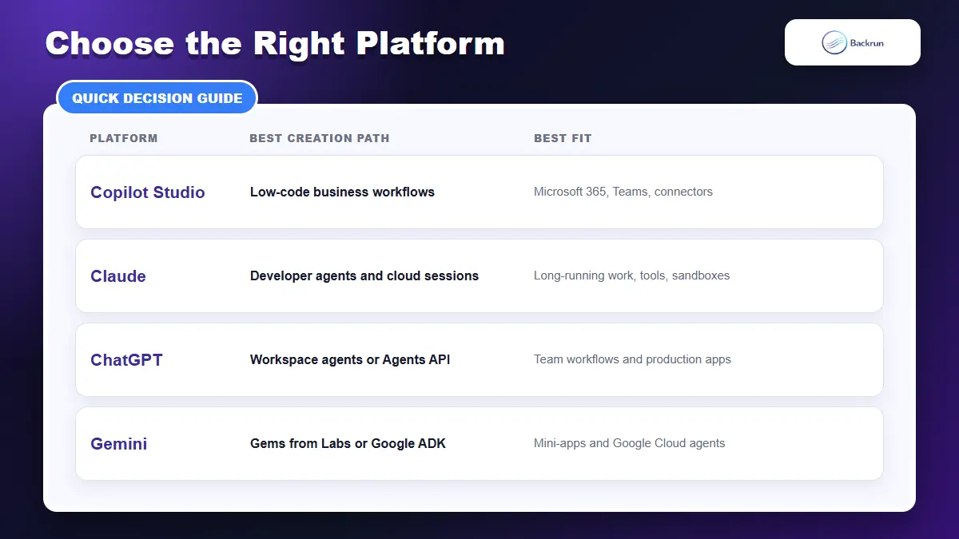The width and height of the screenshot is (959, 539).
Task: Select the Copilot Studio platform name
Action: click(x=148, y=192)
